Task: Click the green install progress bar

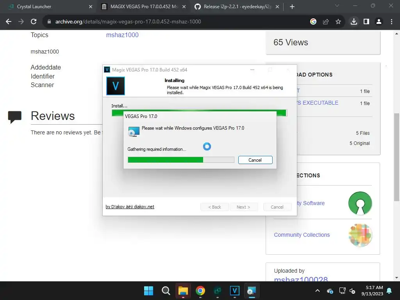Action: [x=199, y=113]
